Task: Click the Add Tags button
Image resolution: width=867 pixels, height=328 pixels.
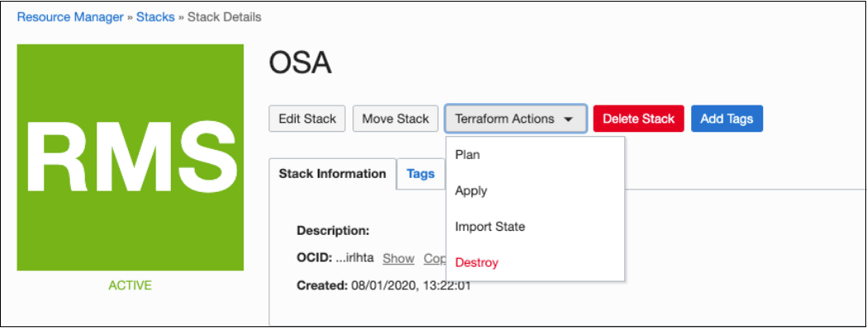Action: [x=727, y=119]
